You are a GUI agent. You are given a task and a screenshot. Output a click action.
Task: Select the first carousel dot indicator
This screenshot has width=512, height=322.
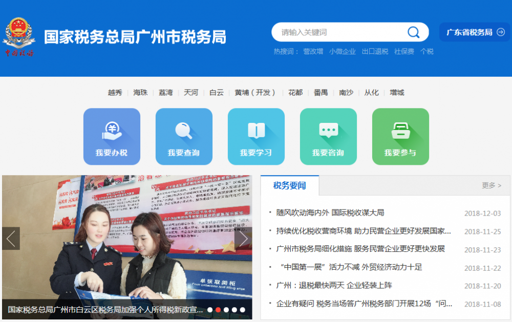209,310
